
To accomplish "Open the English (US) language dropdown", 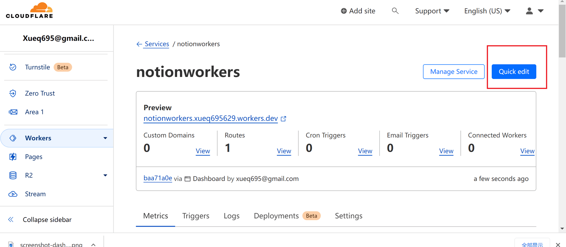I will click(x=487, y=11).
